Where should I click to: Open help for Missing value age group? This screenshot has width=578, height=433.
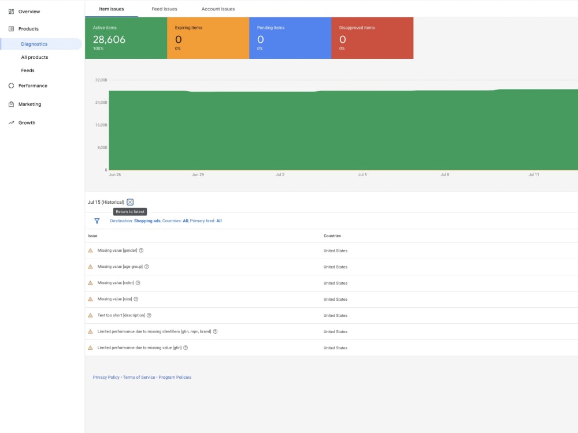tap(147, 267)
